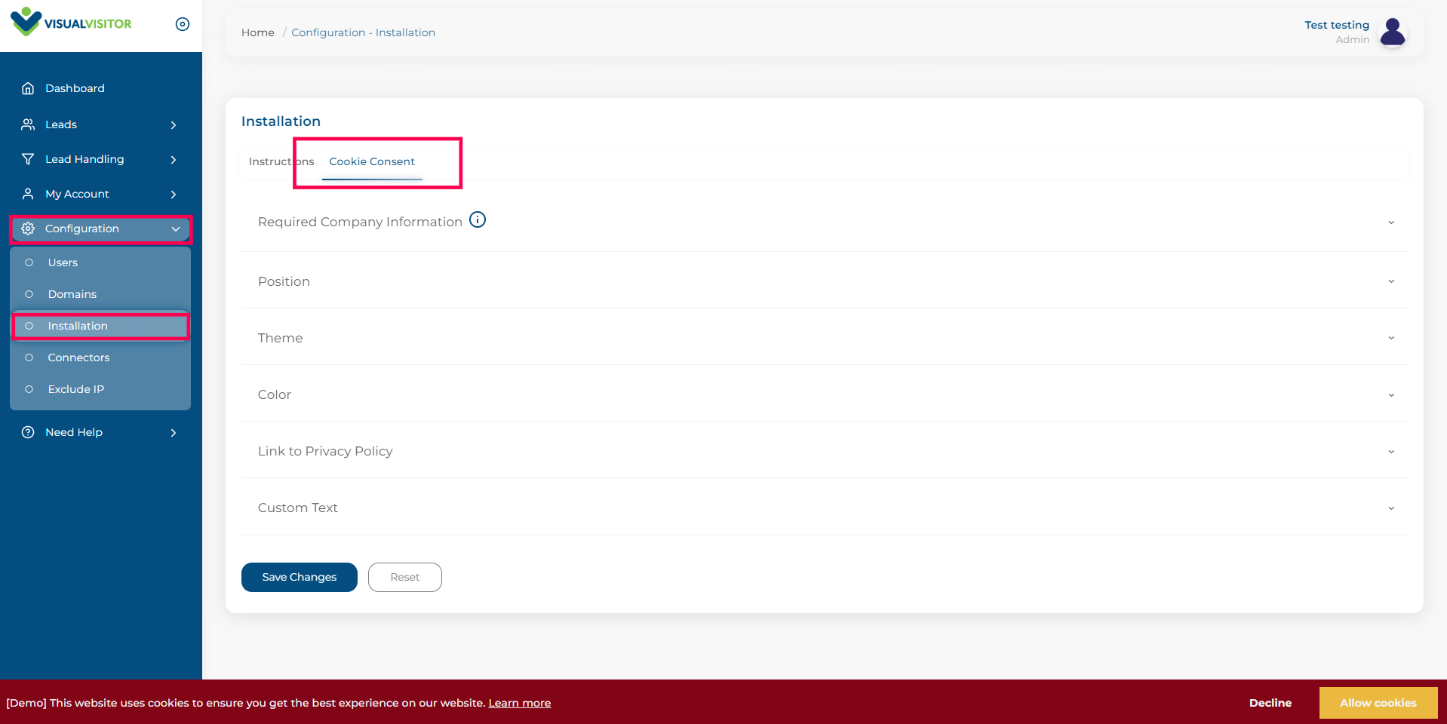Select the Cookie Consent tab

pyautogui.click(x=372, y=161)
